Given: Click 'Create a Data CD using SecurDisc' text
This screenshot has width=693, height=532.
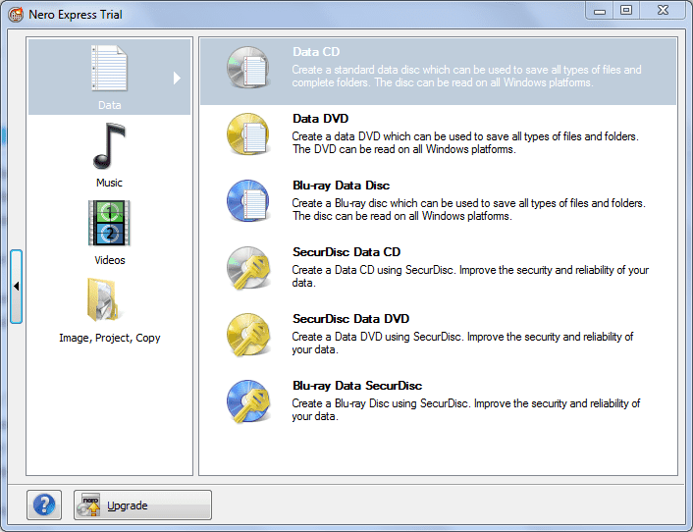Looking at the screenshot, I should pos(470,276).
